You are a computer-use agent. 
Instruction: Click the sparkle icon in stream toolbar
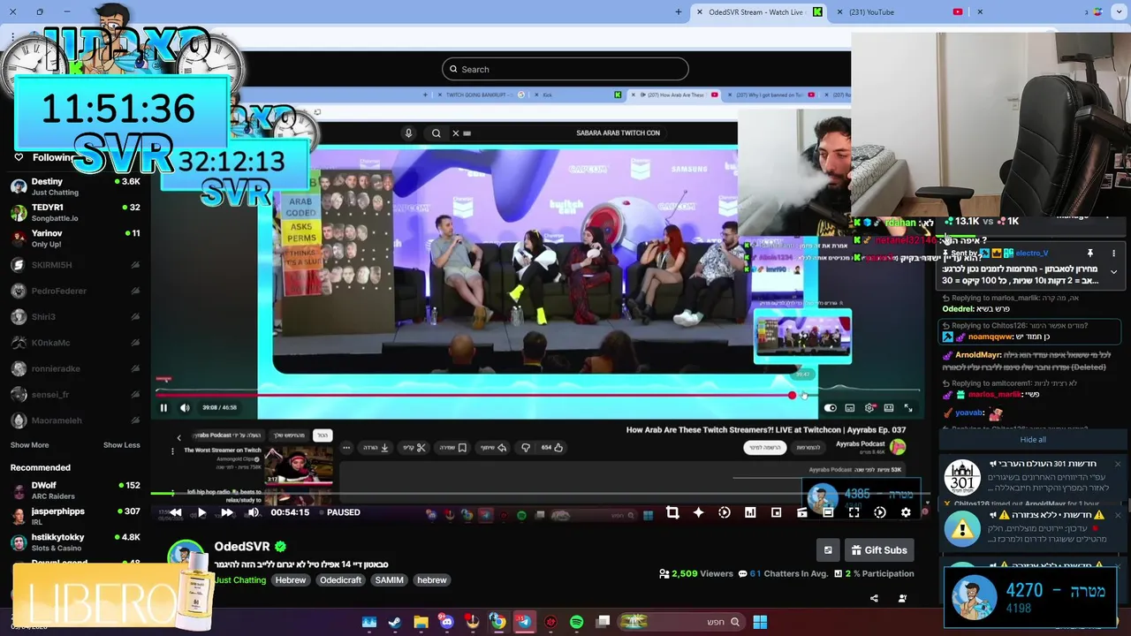(698, 512)
